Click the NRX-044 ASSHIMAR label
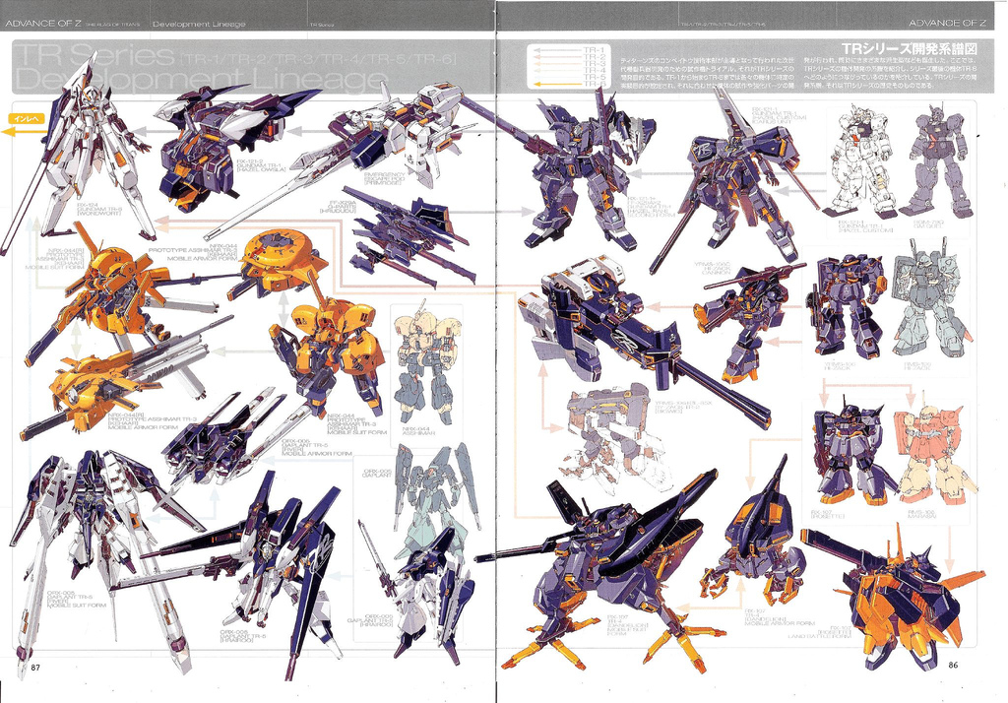The image size is (1008, 703). 418,429
